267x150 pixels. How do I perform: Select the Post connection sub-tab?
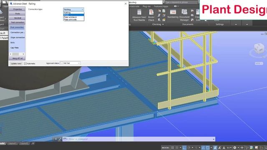pos(17,27)
